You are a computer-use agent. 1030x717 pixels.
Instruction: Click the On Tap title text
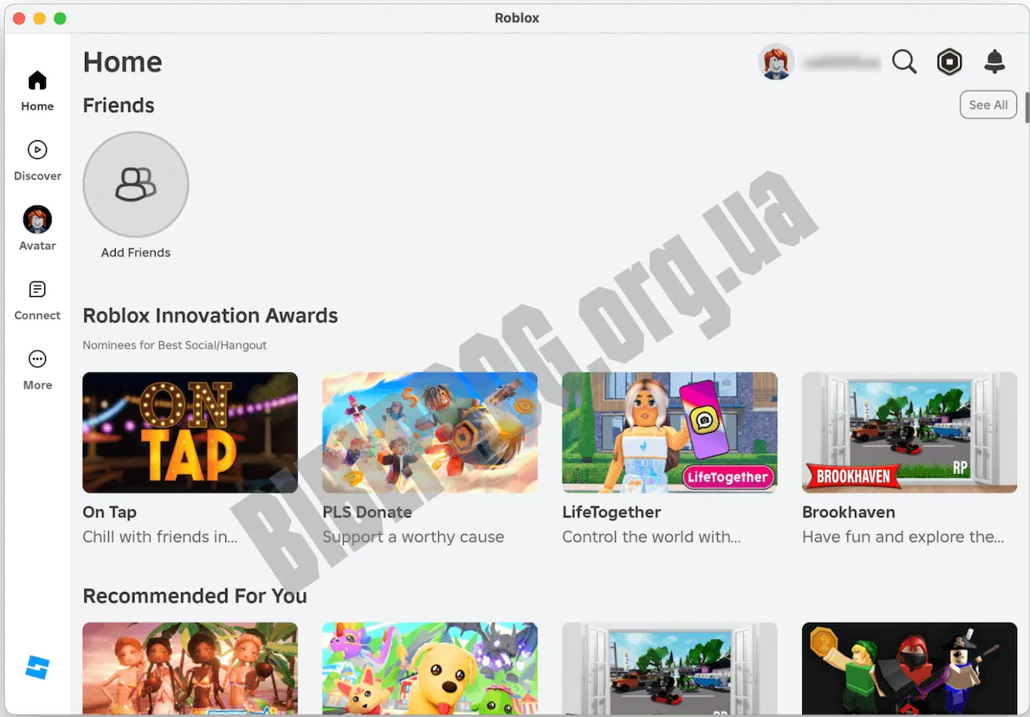[110, 512]
